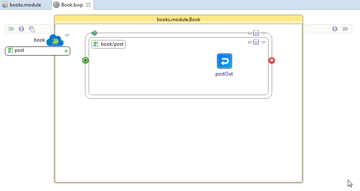Click the red end node of the scope
The image size is (360, 191).
point(272,60)
